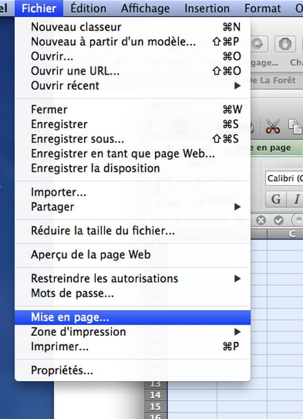This screenshot has width=303, height=419.
Task: Click the formula bar cancel X icon
Action: [261, 221]
